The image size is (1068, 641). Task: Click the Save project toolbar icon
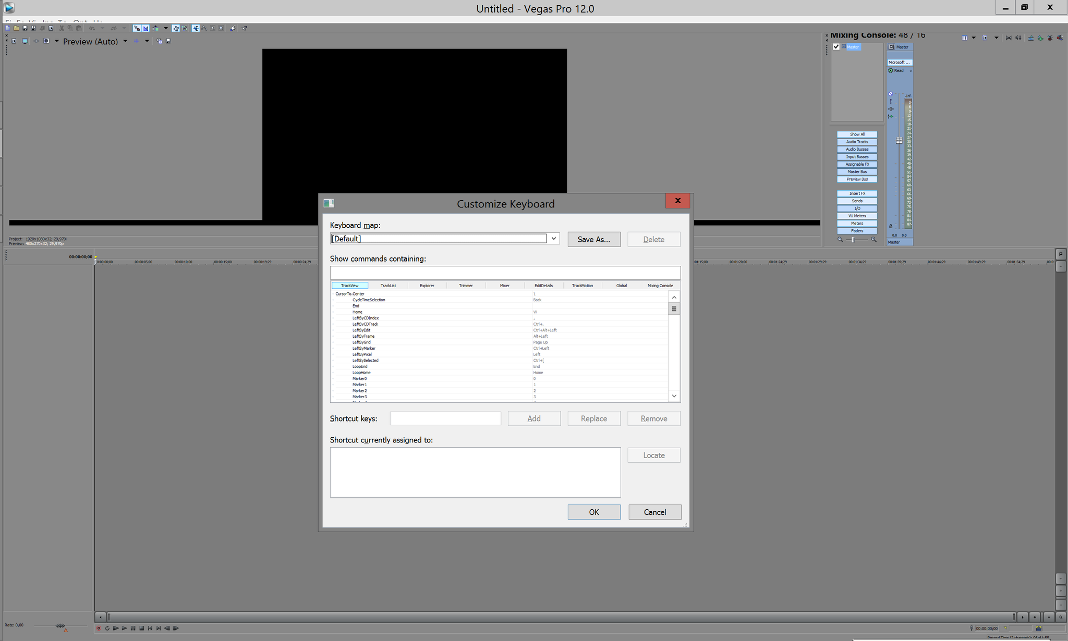[x=25, y=28]
